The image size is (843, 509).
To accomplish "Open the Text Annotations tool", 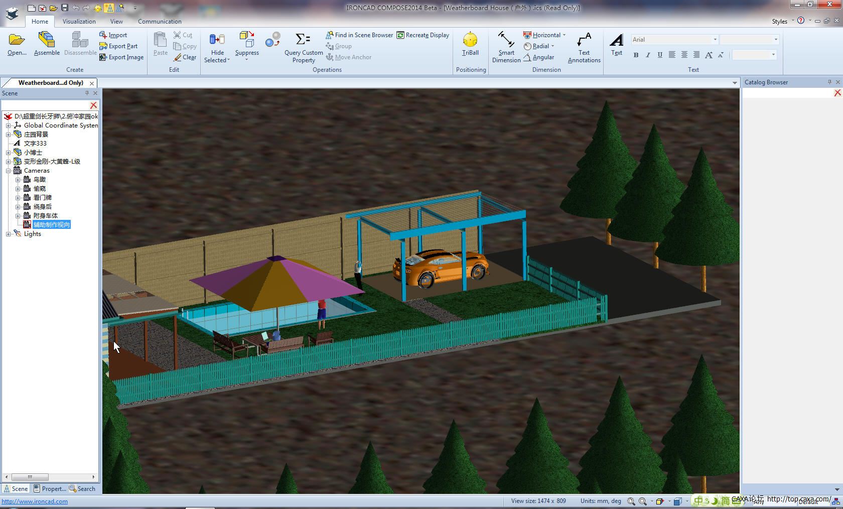I will (584, 47).
